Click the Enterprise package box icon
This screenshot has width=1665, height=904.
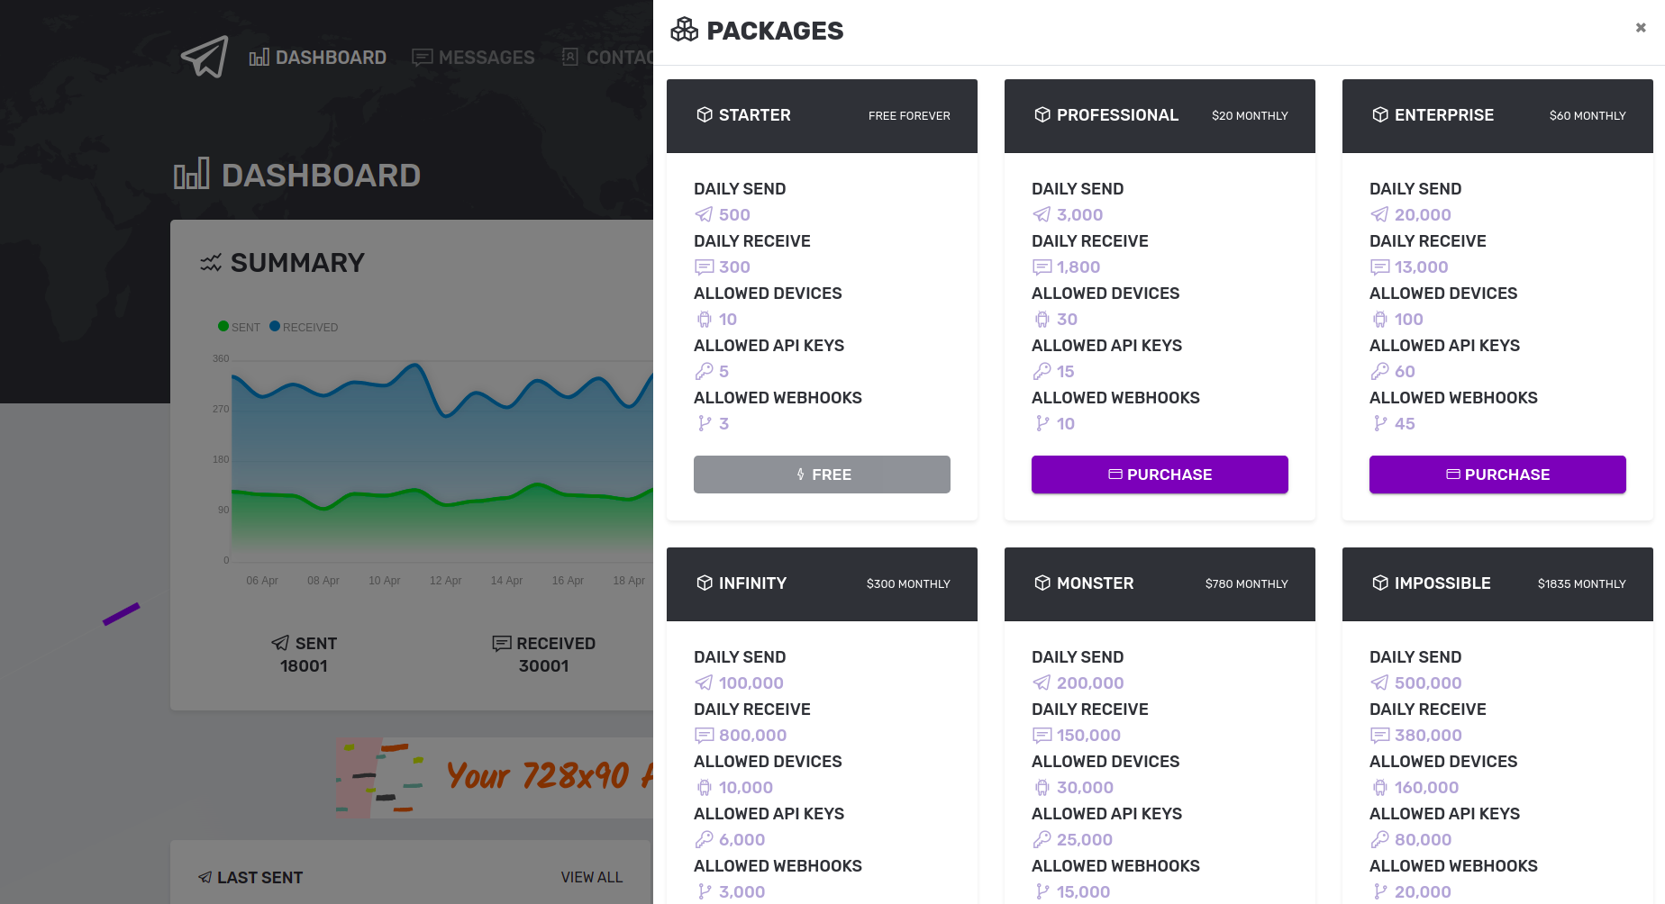[1380, 115]
